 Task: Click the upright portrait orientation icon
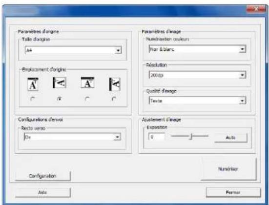(33, 84)
